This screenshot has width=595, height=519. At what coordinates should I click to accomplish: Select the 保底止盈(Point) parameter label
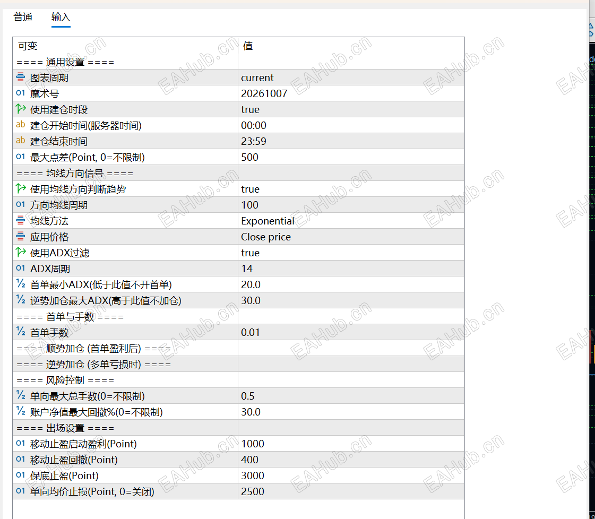(x=64, y=475)
